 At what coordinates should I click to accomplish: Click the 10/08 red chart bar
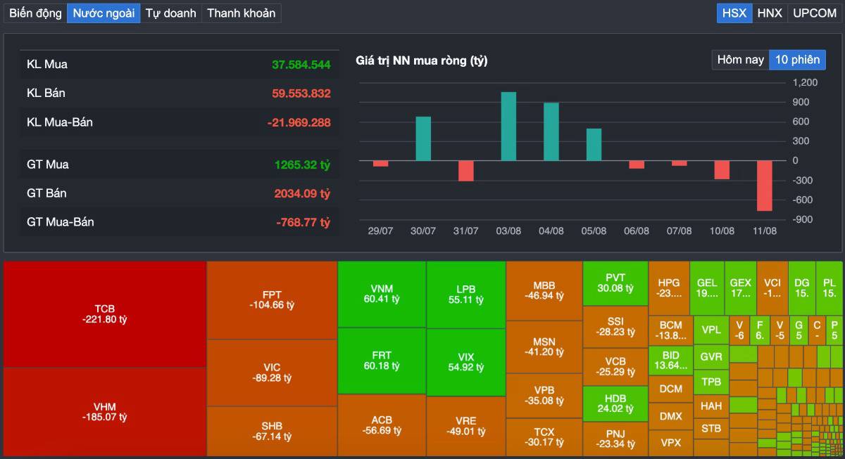pyautogui.click(x=722, y=170)
